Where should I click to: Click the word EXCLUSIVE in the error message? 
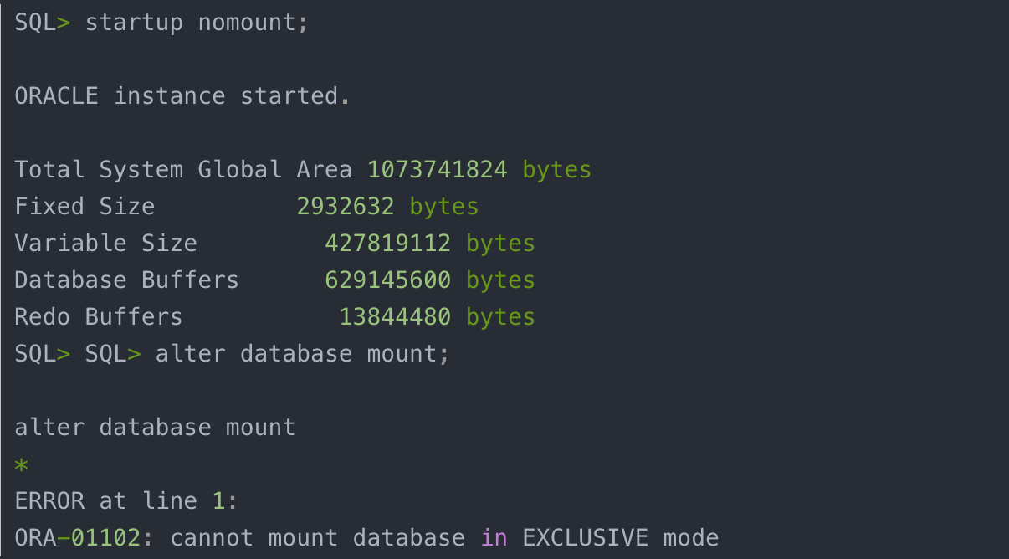point(586,537)
